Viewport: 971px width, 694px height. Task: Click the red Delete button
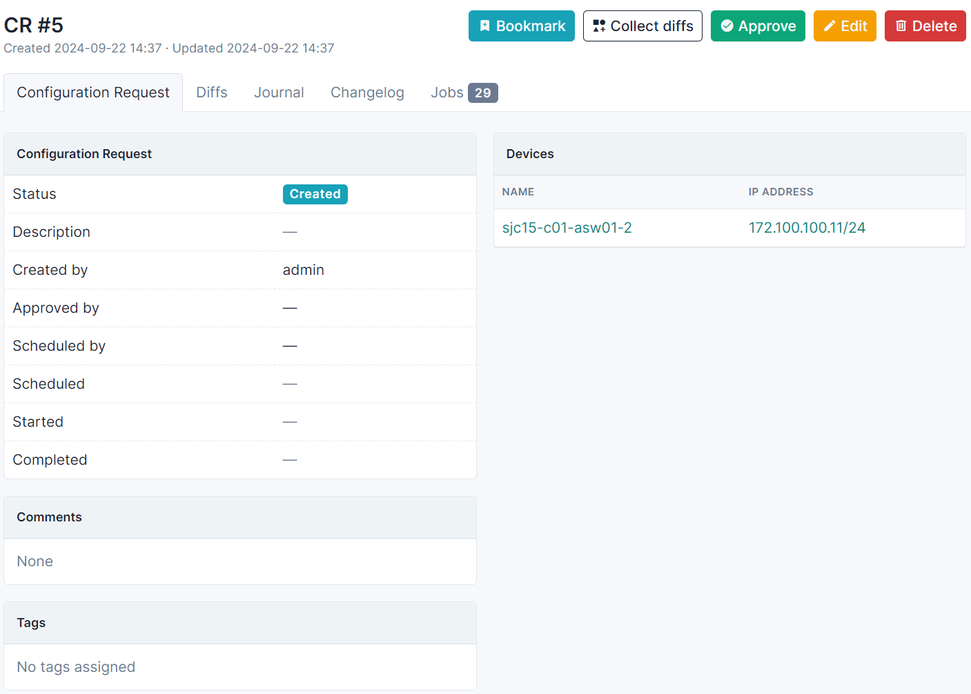(925, 26)
